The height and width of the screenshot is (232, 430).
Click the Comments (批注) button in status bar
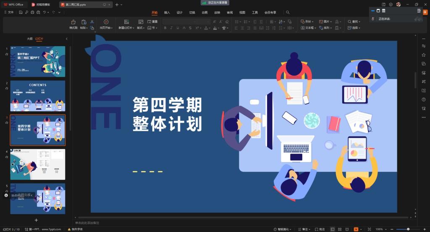319,229
